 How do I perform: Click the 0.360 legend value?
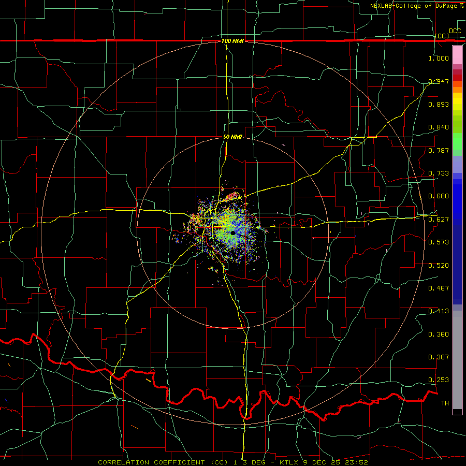click(x=439, y=334)
